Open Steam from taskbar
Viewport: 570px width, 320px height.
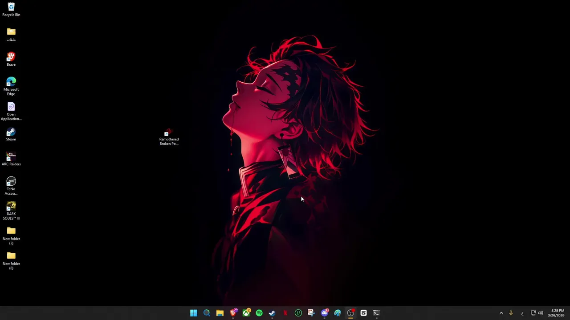[x=272, y=313]
